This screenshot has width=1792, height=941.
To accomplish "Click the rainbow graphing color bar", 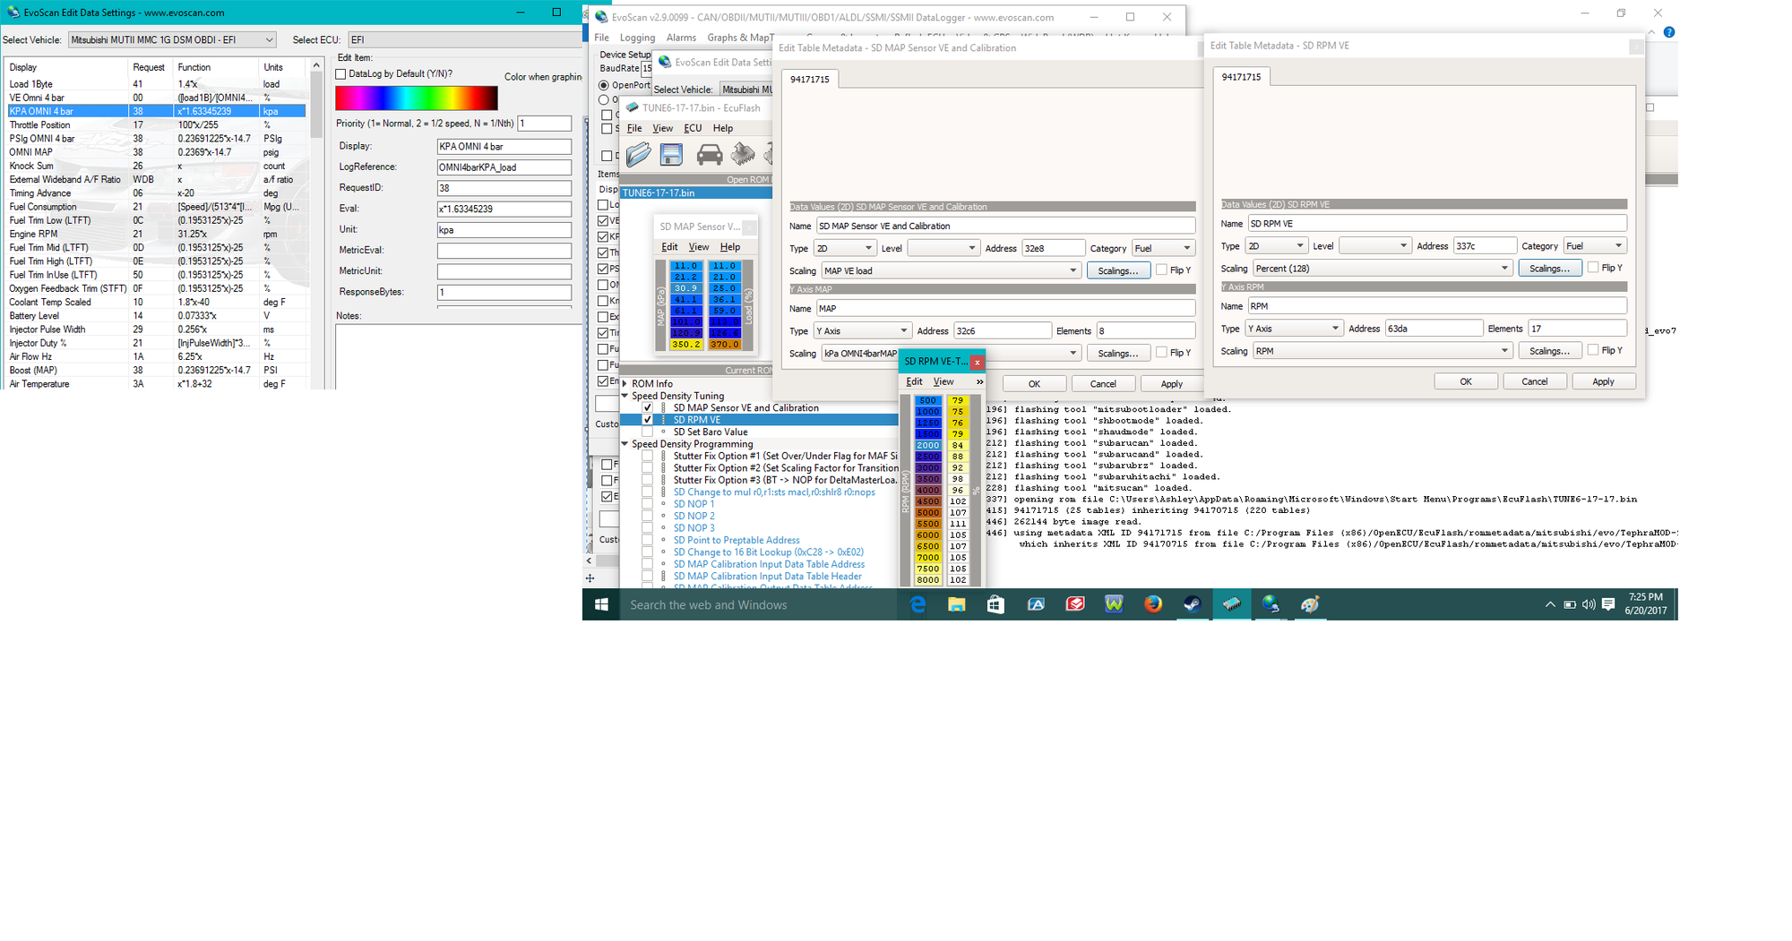I will coord(416,98).
